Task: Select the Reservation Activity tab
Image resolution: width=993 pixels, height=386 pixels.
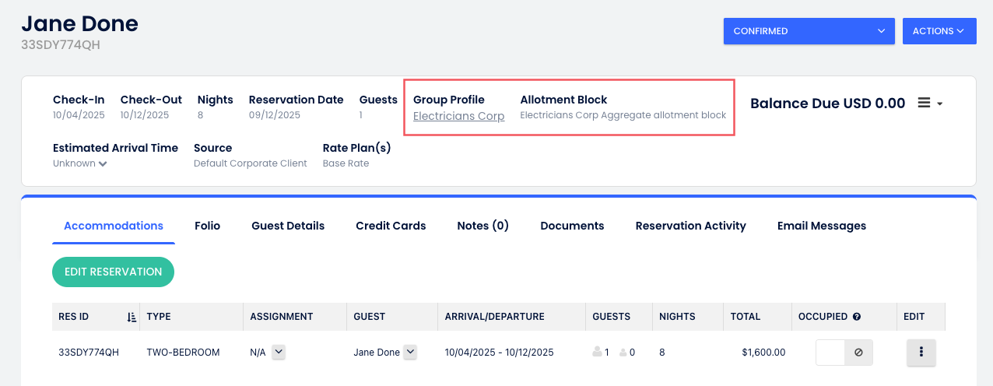Action: (690, 226)
